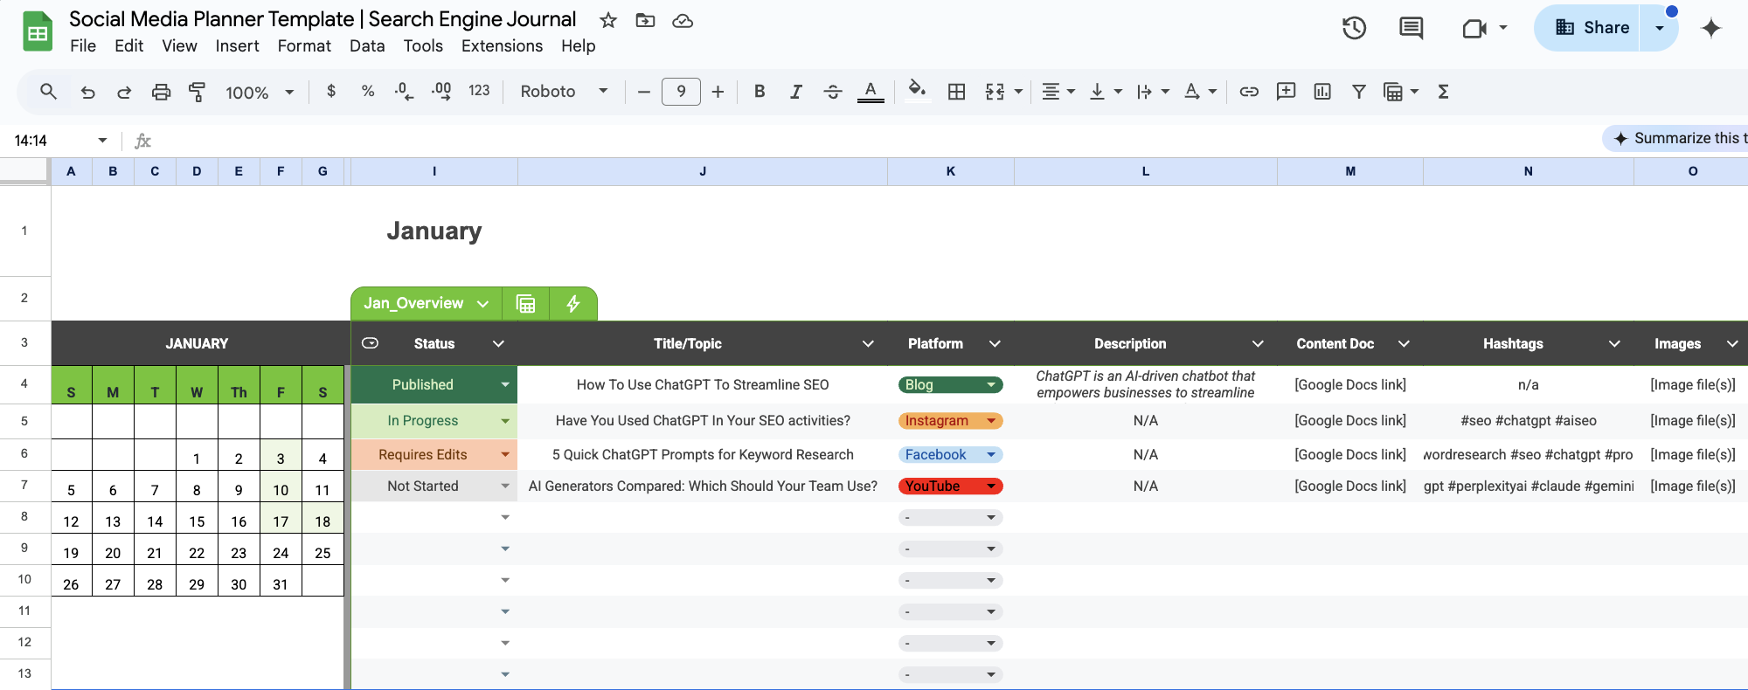Click the font size field showing 9
The image size is (1748, 690).
click(x=681, y=92)
